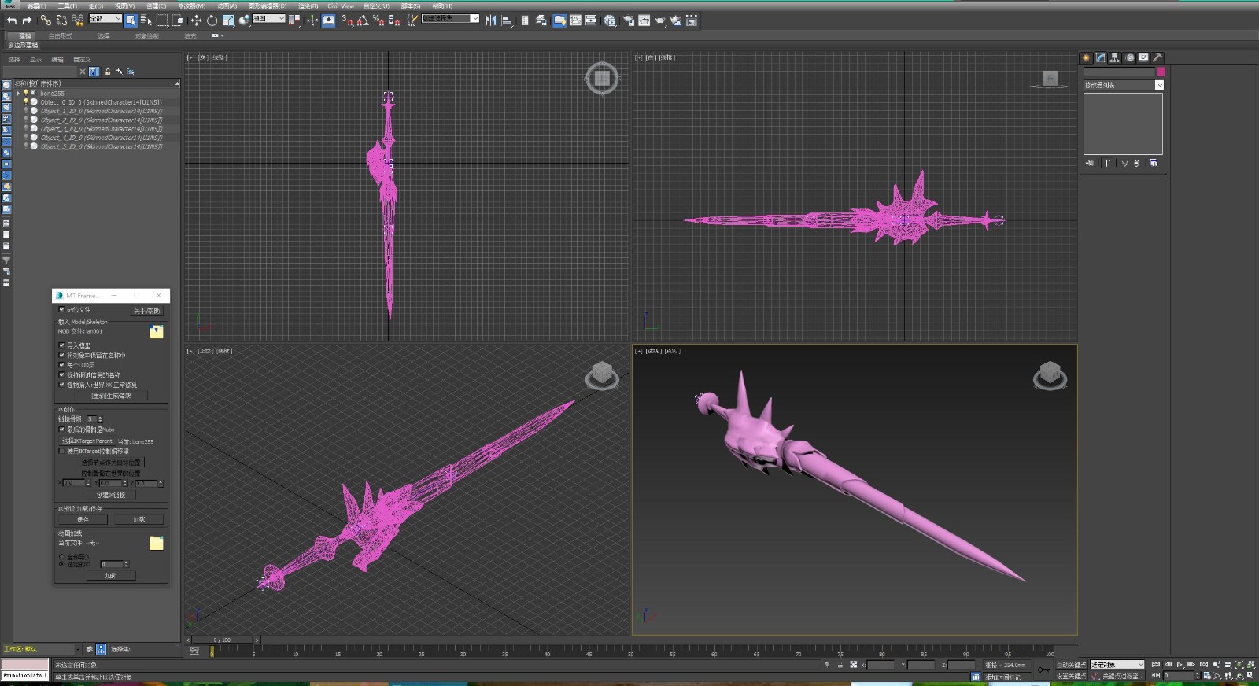This screenshot has width=1259, height=686.
Task: Click the pink object color swatch
Action: pos(1161,72)
